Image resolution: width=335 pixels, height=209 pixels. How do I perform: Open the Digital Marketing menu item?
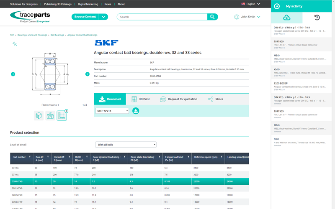(x=88, y=4)
